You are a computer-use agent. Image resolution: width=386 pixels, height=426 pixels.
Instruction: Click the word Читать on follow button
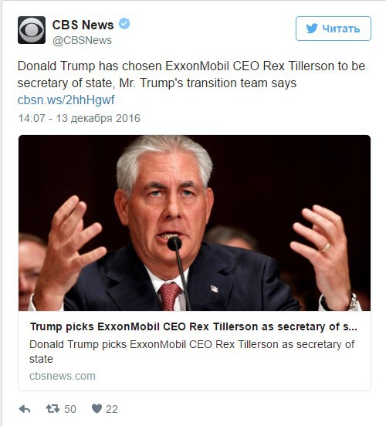tap(341, 29)
